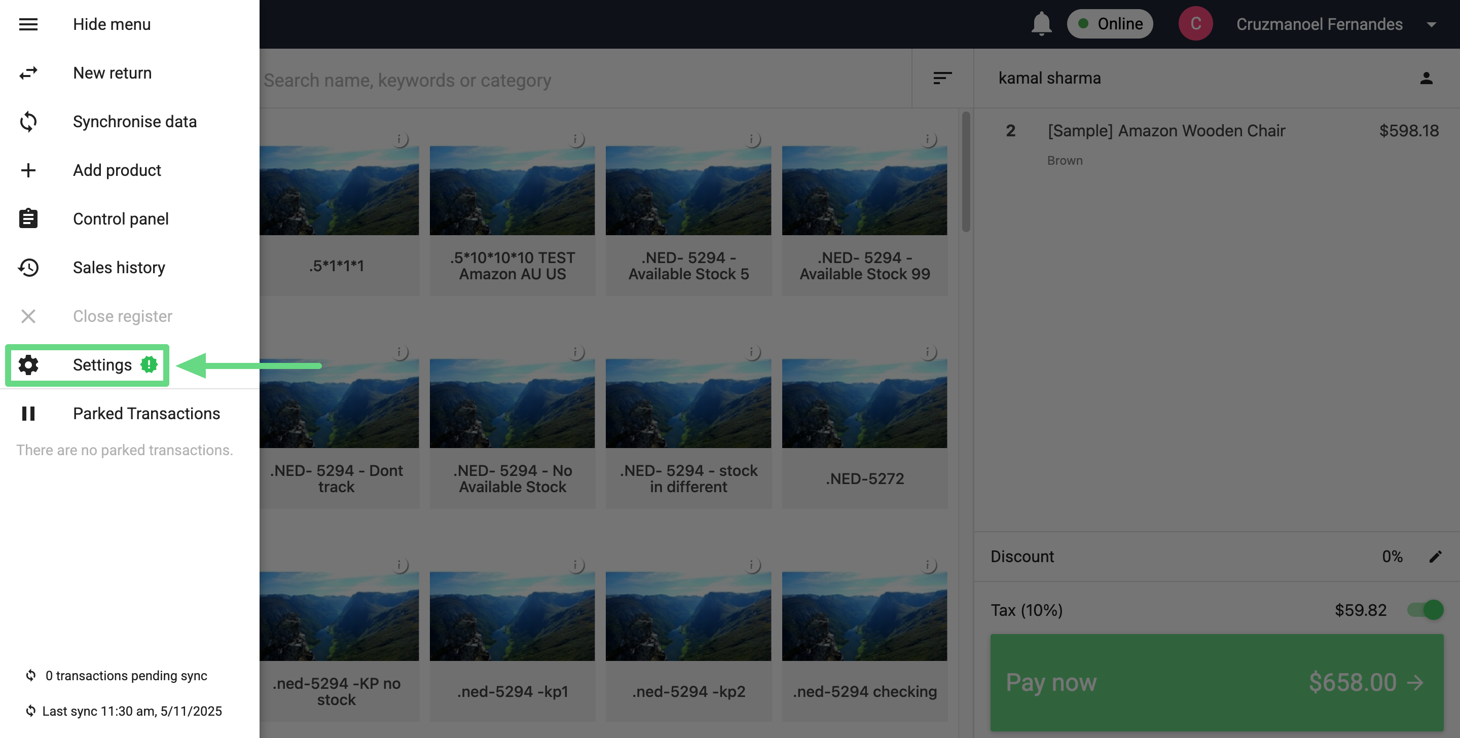The width and height of the screenshot is (1460, 738).
Task: Click the Settings gear icon
Action: (28, 365)
